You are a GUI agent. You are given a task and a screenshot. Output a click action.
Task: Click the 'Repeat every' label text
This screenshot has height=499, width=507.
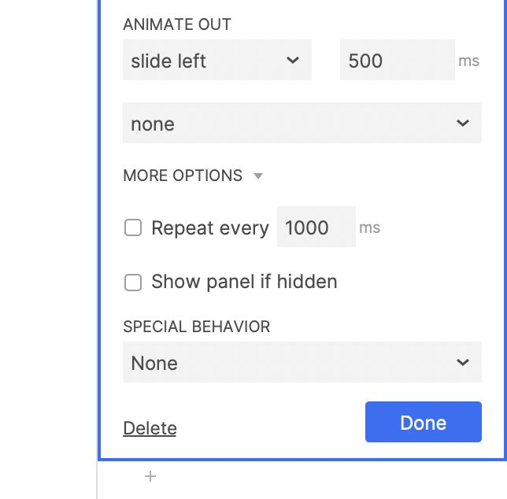point(210,228)
